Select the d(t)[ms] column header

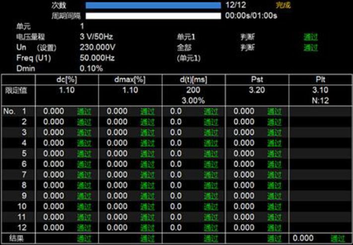tap(194, 79)
